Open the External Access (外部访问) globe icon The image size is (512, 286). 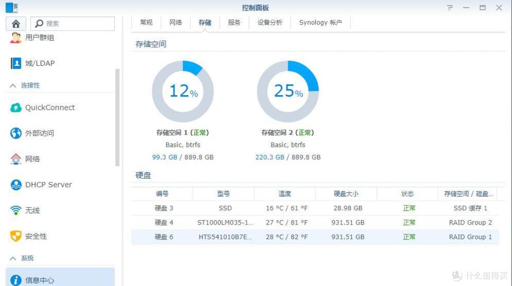point(16,133)
